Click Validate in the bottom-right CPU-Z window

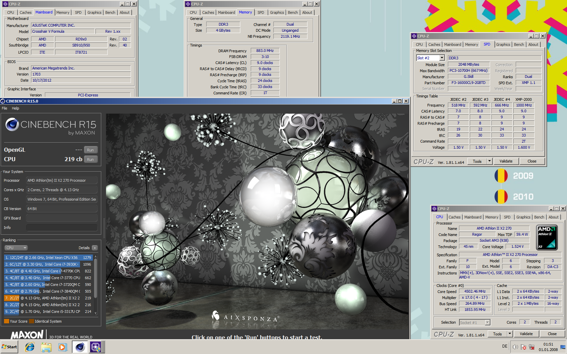526,334
